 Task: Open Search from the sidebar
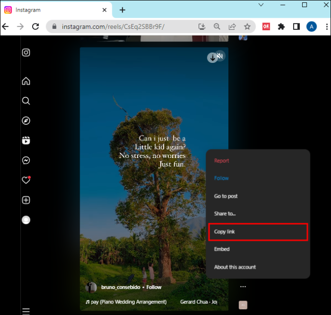[x=26, y=101]
